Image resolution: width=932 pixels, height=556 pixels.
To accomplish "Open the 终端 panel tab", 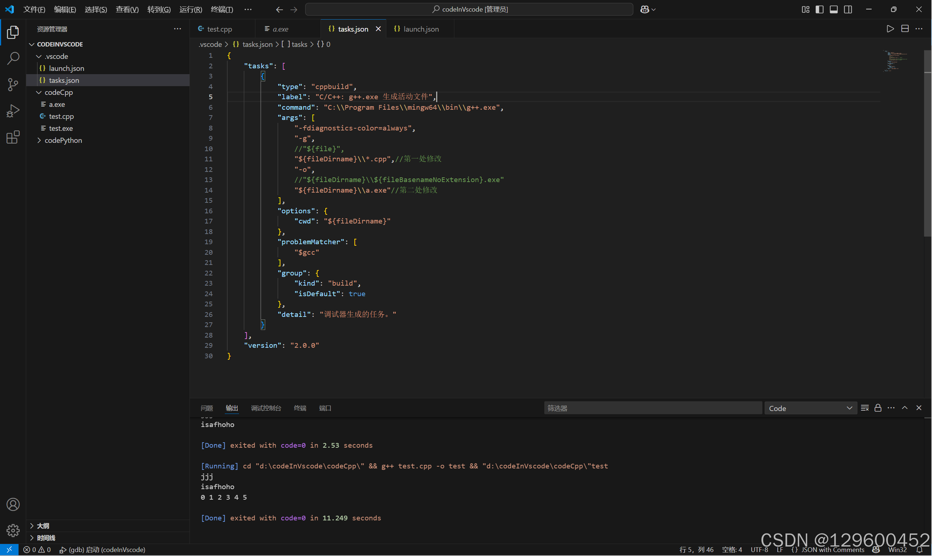I will tap(300, 408).
